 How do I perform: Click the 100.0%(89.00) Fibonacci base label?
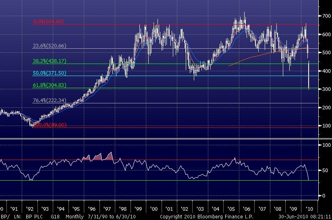[x=50, y=125]
